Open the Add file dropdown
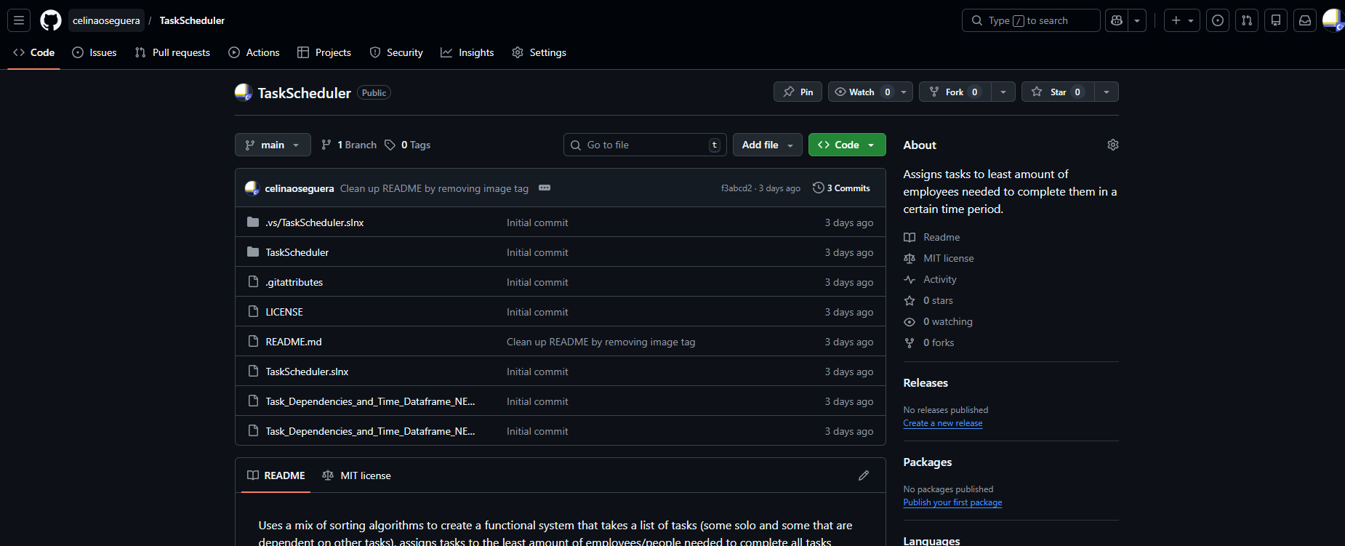 point(767,145)
